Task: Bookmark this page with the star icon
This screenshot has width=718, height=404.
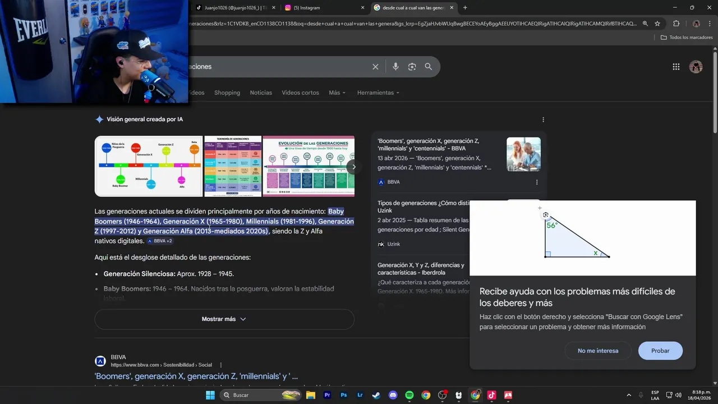Action: pos(657,24)
